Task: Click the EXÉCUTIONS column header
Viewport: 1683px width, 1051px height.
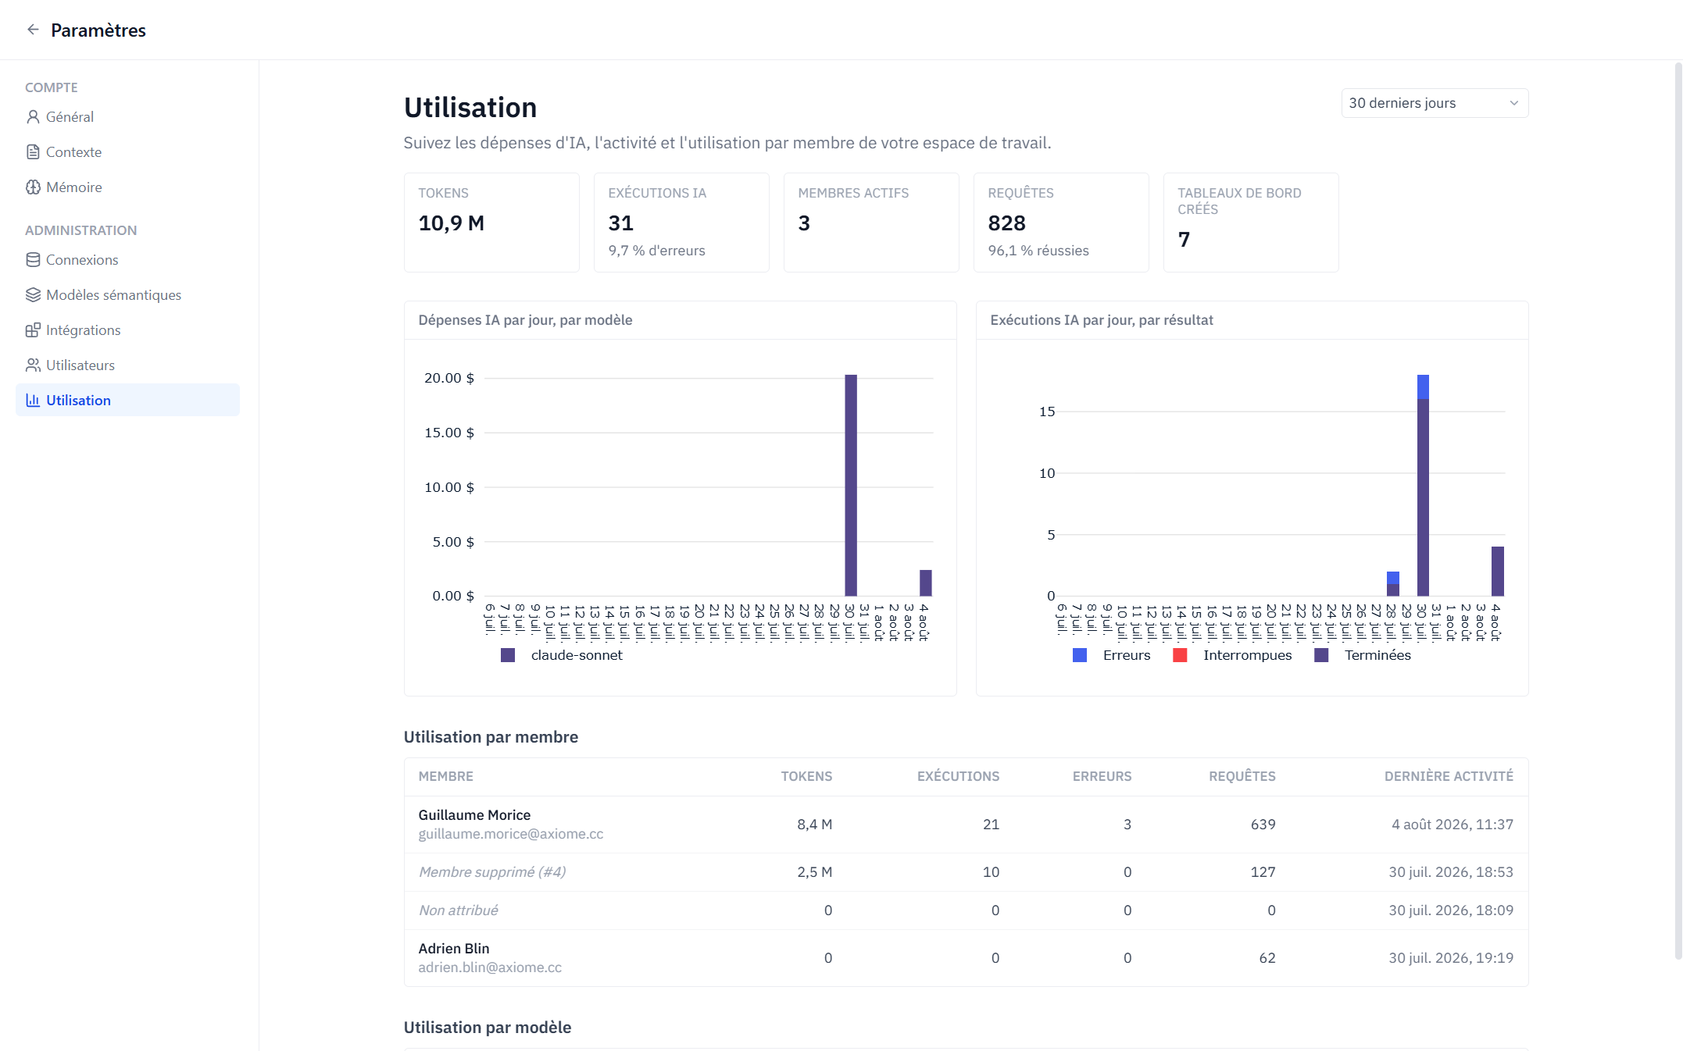Action: pyautogui.click(x=958, y=776)
